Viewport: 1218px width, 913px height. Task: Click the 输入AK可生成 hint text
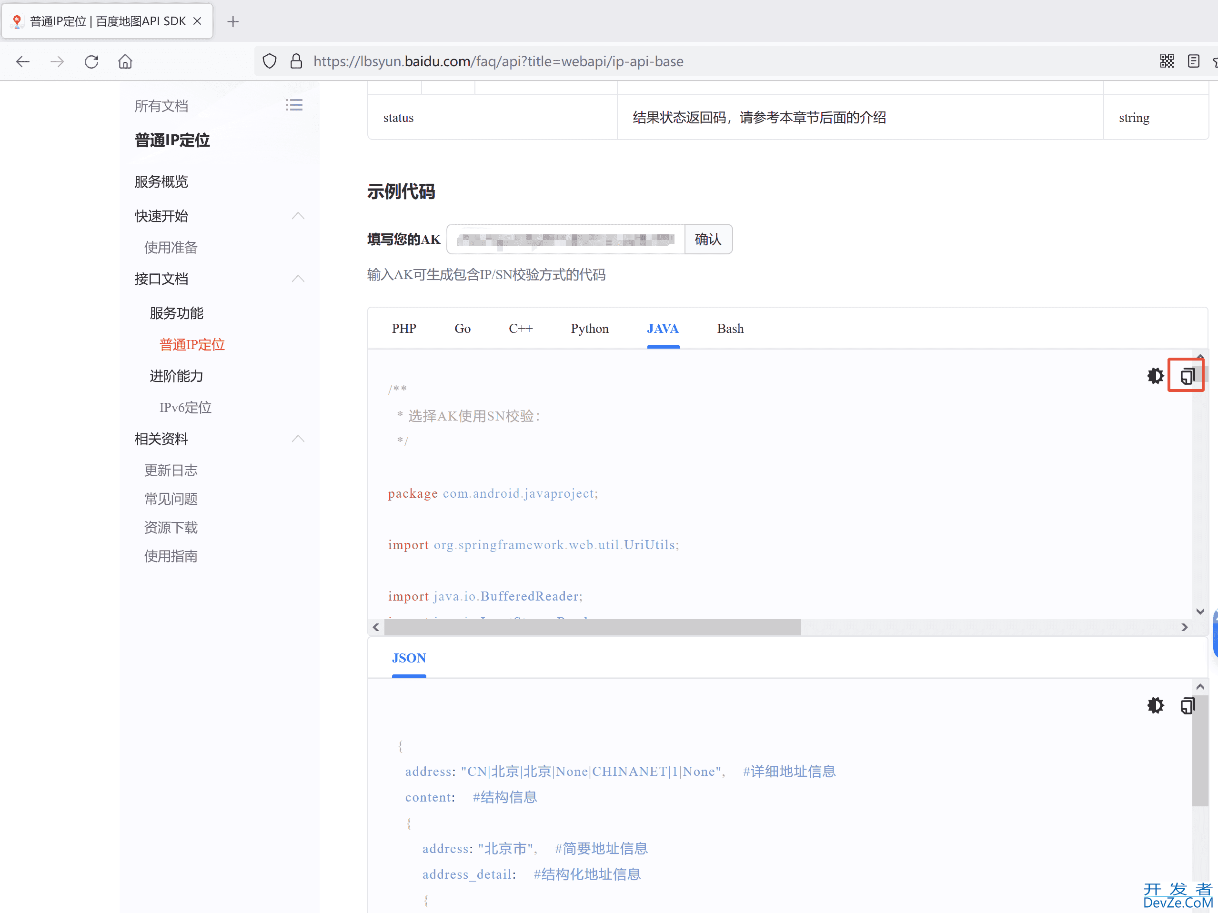click(x=486, y=275)
